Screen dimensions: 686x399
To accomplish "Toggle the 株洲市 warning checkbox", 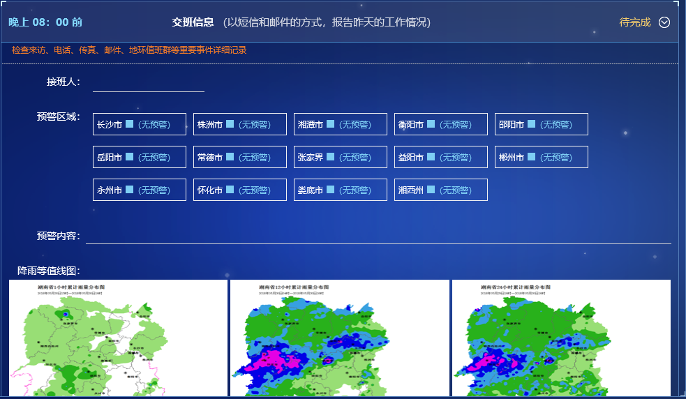I will pos(230,124).
